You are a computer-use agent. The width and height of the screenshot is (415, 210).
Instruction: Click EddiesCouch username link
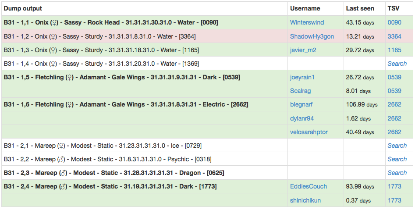click(308, 186)
